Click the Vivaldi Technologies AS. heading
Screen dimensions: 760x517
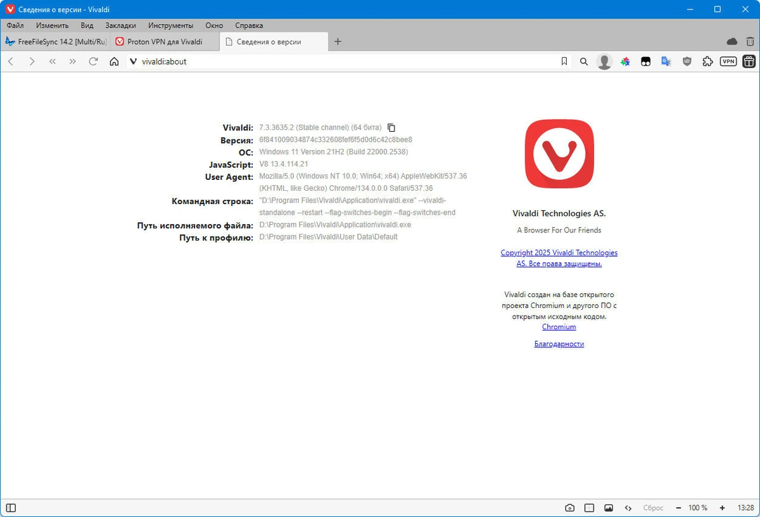click(559, 214)
